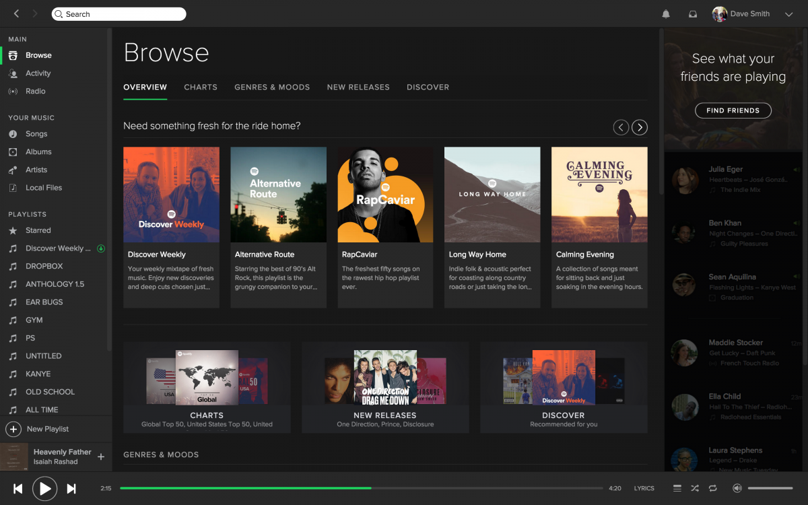This screenshot has height=505, width=808.
Task: Skip to the previous track
Action: point(18,488)
